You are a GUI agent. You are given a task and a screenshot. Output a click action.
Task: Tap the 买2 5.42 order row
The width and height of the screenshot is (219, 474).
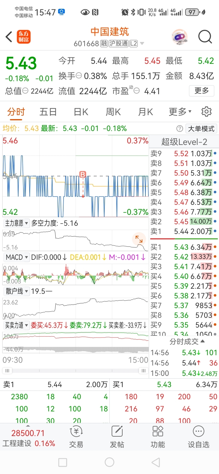tap(184, 257)
